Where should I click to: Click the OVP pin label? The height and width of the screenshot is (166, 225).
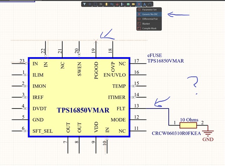click(x=113, y=67)
